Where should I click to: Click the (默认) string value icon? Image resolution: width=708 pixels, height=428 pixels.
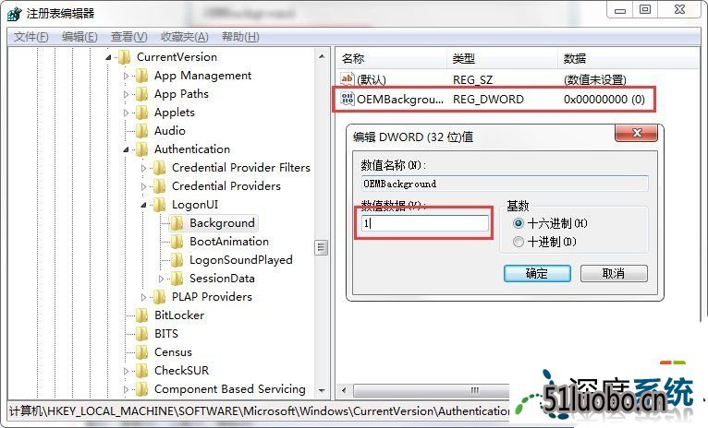point(348,80)
